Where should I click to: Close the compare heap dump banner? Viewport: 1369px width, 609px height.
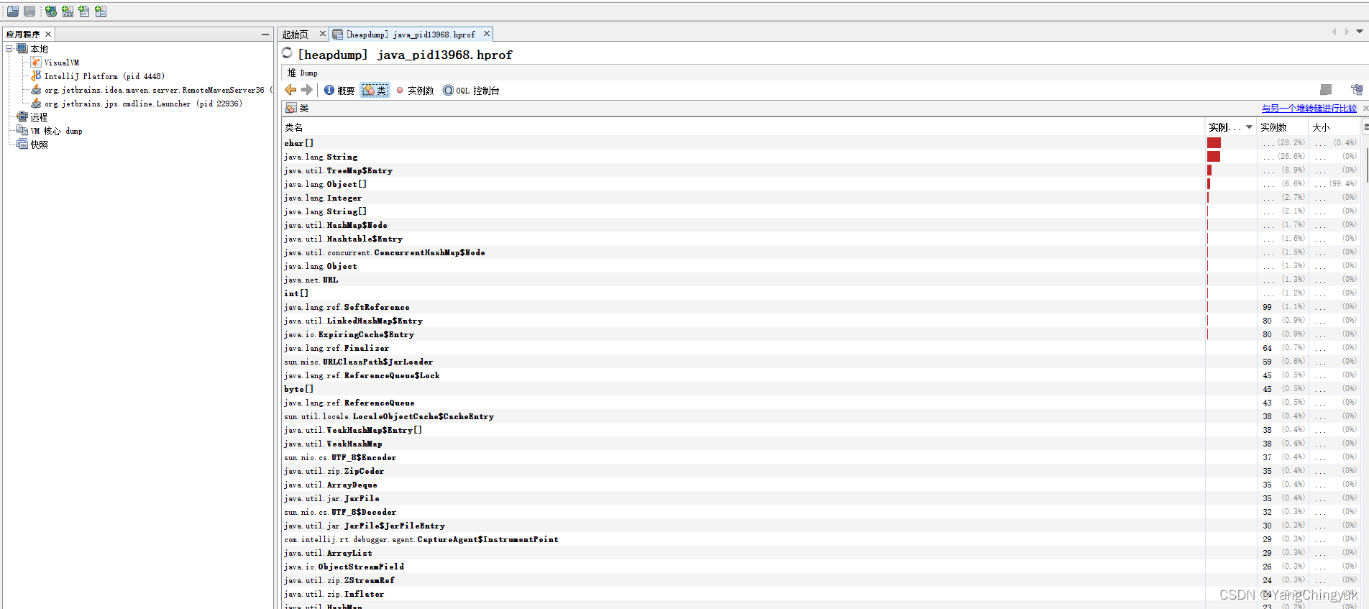pos(1365,109)
